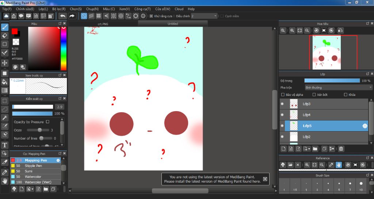Select the Stipple Pen brush
The image size is (374, 199).
point(35,166)
